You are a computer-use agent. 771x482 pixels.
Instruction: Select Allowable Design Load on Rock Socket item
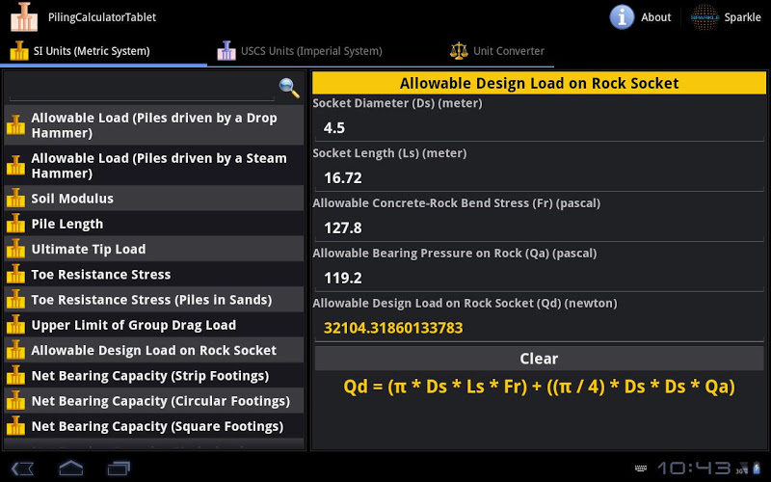(154, 350)
